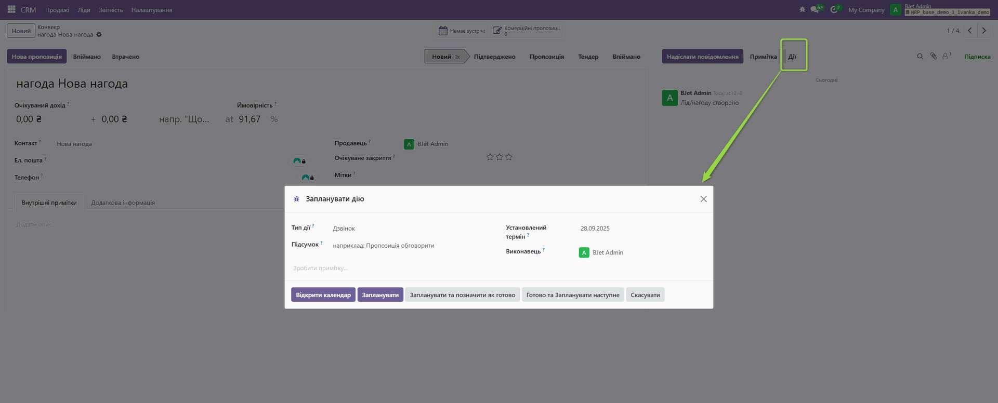Close the Запланувати дію dialog with X
Viewport: 998px width, 403px height.
(x=703, y=199)
